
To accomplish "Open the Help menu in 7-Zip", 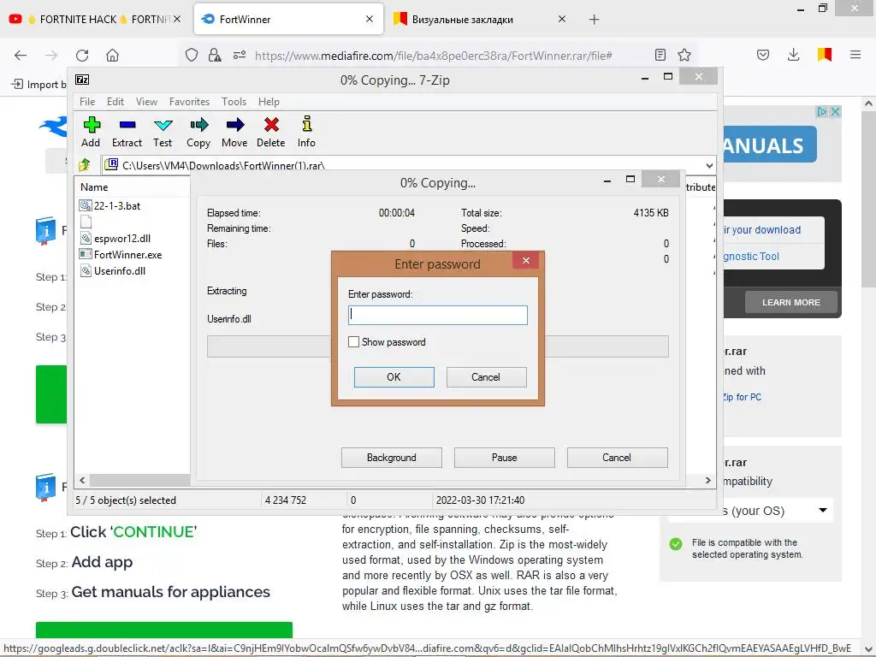I will point(269,102).
